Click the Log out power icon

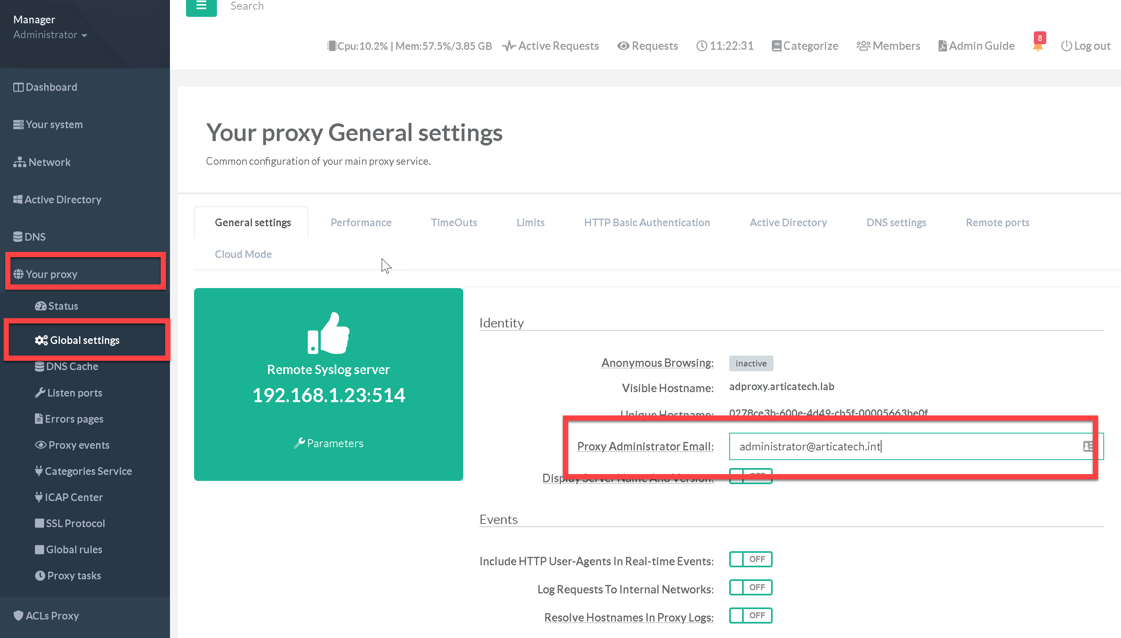pyautogui.click(x=1066, y=46)
